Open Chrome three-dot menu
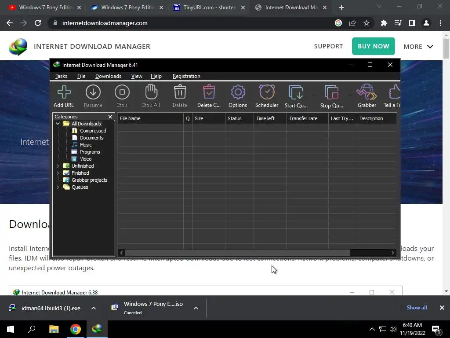The height and width of the screenshot is (338, 450). point(440,23)
